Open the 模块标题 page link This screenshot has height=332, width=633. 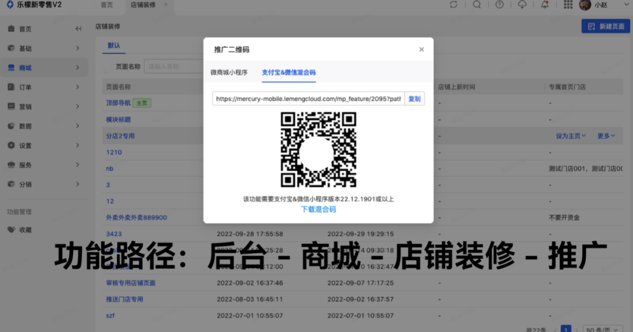tap(118, 119)
